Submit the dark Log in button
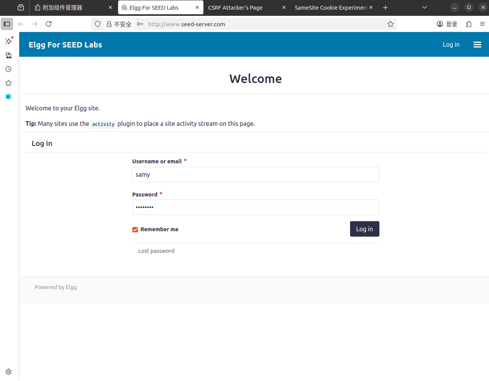Screen dimensions: 489x381 coord(365,229)
